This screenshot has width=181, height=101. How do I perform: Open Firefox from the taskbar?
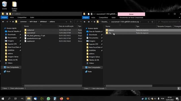(61, 98)
